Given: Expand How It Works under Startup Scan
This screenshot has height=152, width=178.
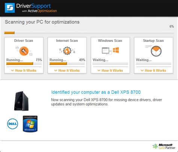Looking at the screenshot, I should 154,70.
